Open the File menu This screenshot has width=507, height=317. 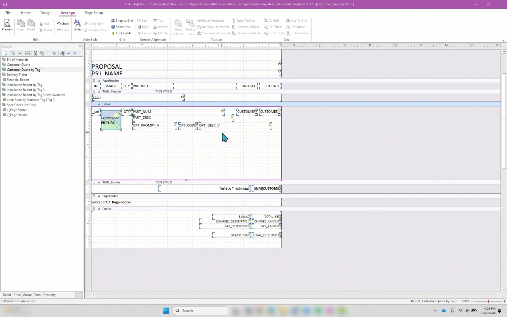coord(8,13)
